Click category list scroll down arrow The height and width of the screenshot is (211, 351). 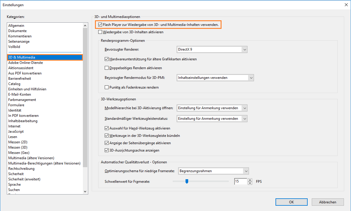(85, 191)
